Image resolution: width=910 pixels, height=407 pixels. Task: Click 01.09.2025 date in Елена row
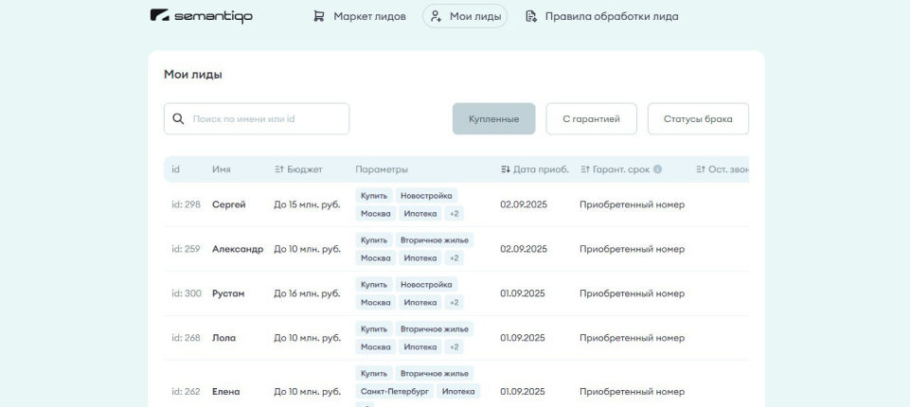click(x=523, y=391)
